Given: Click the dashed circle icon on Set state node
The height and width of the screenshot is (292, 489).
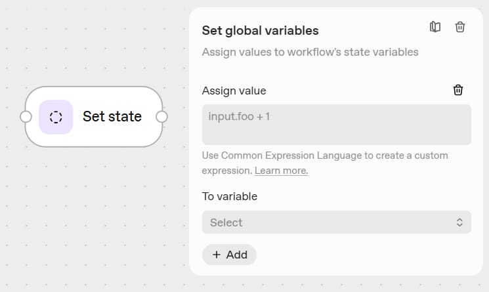Looking at the screenshot, I should (x=56, y=117).
